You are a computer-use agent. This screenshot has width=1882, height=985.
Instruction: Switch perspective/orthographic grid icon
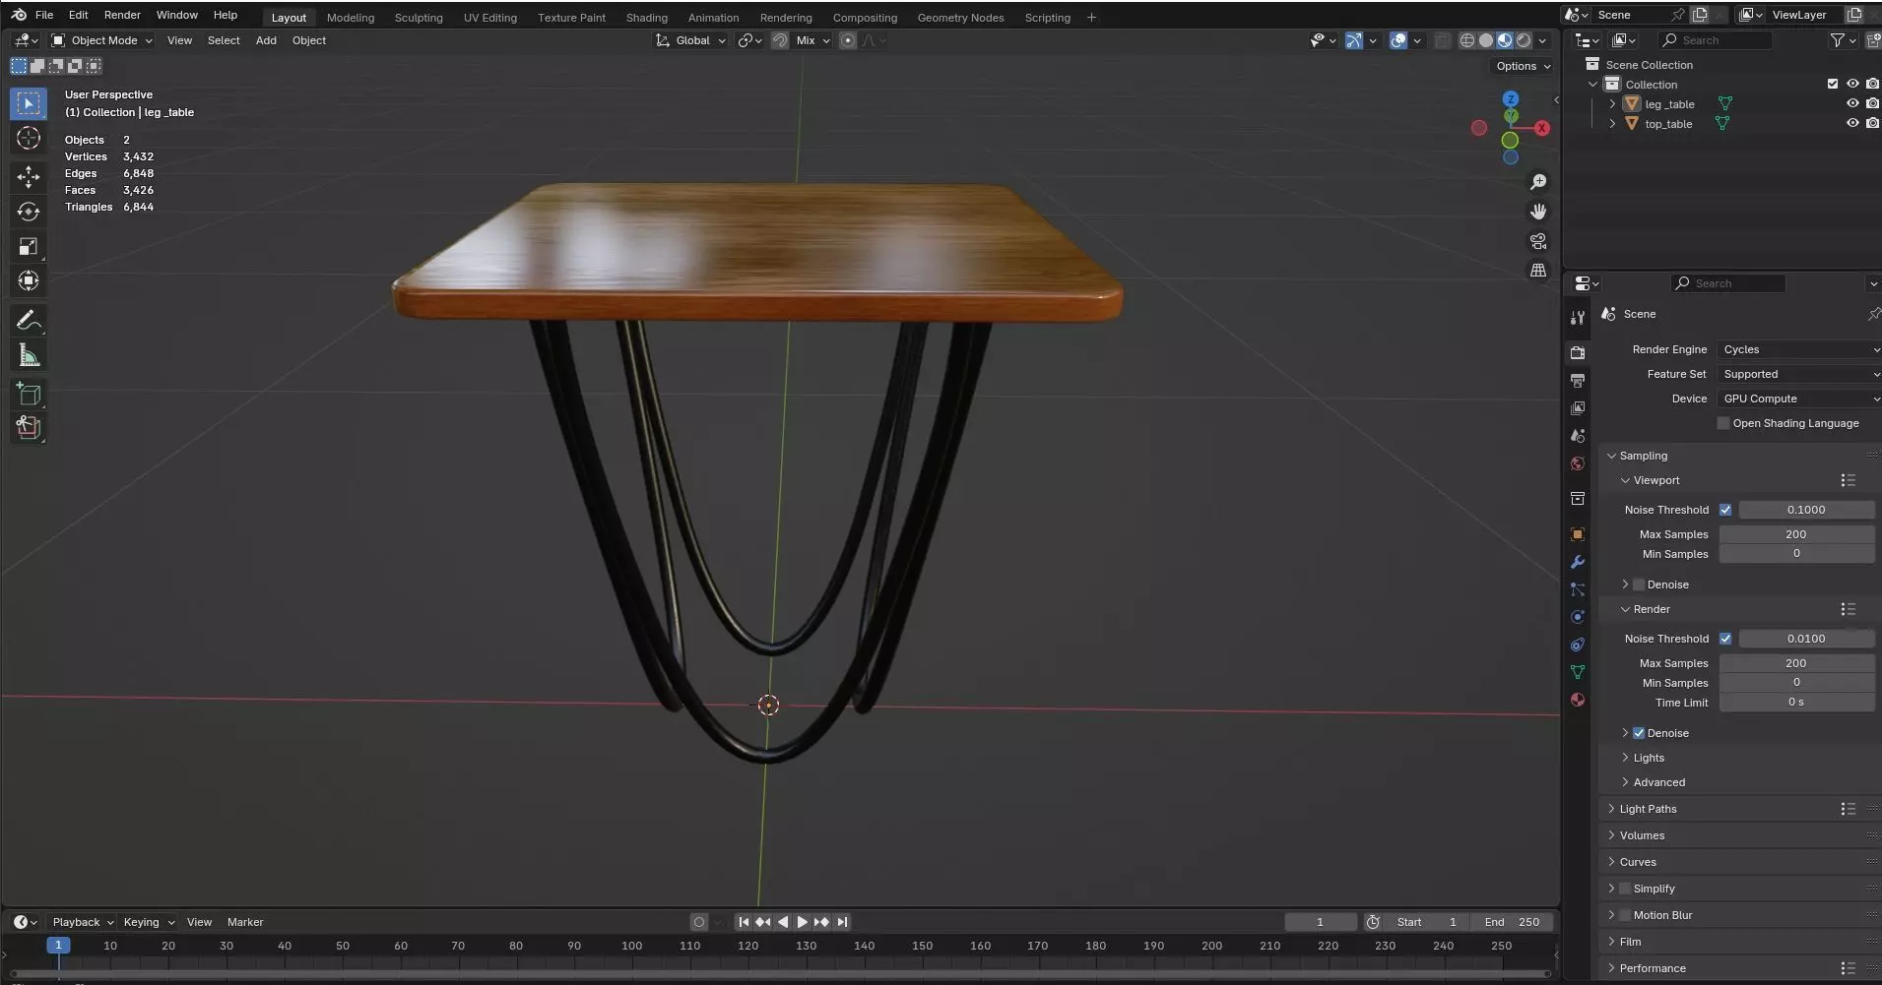point(1538,271)
